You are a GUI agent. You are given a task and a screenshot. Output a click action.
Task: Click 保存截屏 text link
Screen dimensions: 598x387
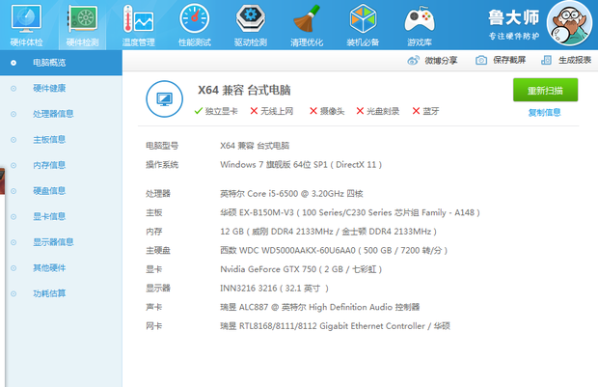point(509,60)
